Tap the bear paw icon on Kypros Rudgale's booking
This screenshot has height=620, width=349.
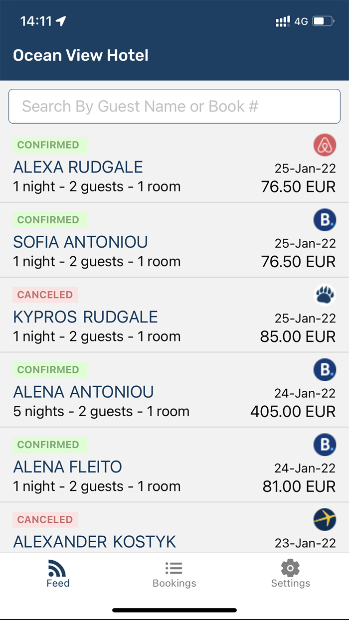click(325, 295)
